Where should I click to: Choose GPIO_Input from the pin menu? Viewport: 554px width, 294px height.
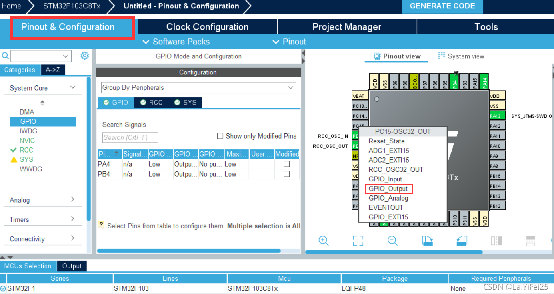[x=385, y=179]
